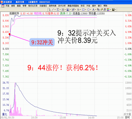
Task: Click the 流通盘:13660 label
Action: click(80, 13)
